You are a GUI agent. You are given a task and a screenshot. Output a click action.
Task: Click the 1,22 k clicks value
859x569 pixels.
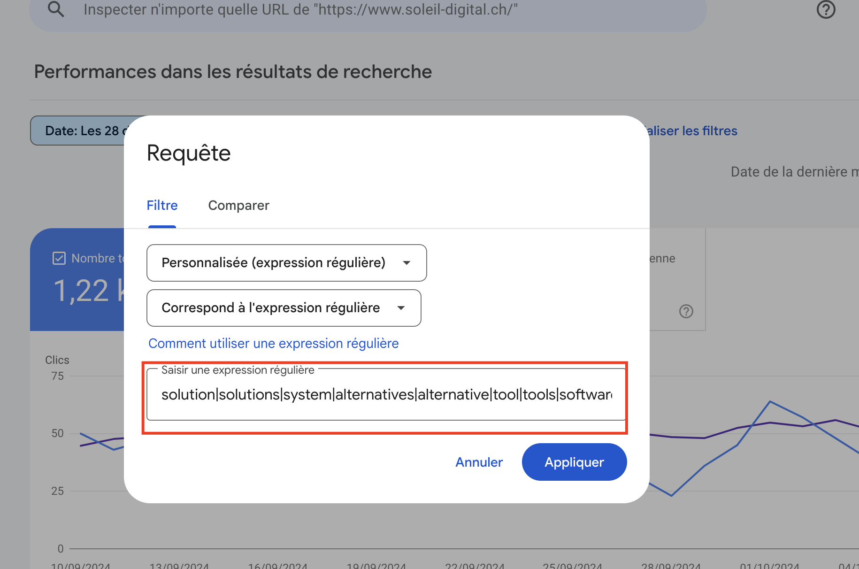[x=89, y=291]
